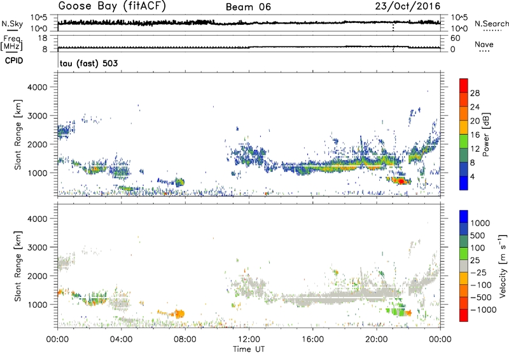The height and width of the screenshot is (353, 509).
Task: Click the "-25" velocity colorbar value
Action: pos(479,272)
